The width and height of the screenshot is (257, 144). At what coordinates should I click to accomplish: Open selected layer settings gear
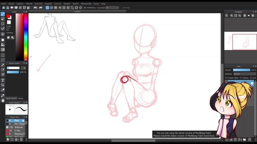pyautogui.click(x=252, y=83)
